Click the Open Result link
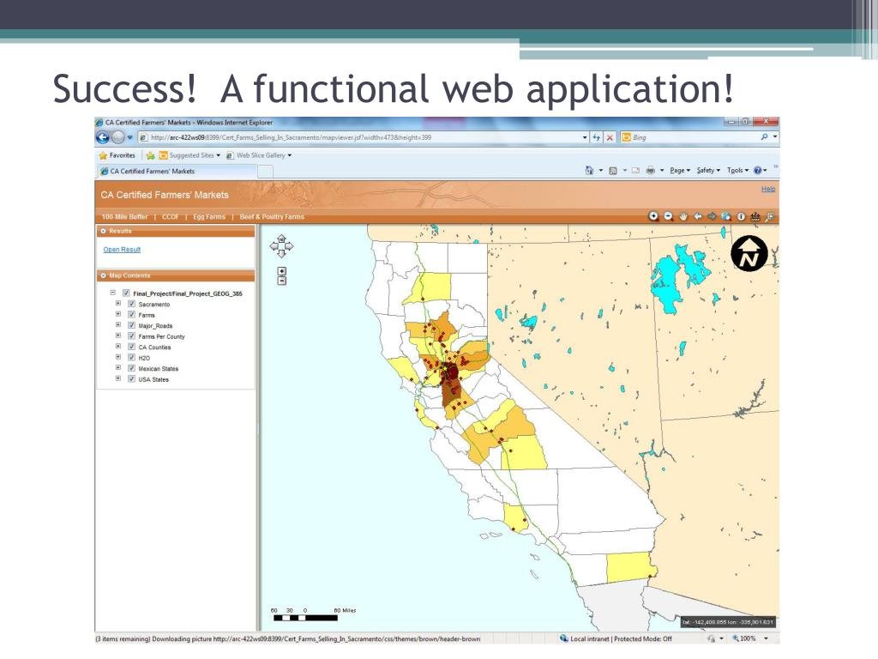Viewport: 878px width, 659px height. click(x=122, y=250)
